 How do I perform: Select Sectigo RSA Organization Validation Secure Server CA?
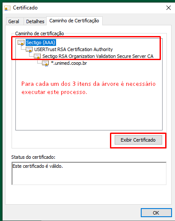tap(98, 56)
